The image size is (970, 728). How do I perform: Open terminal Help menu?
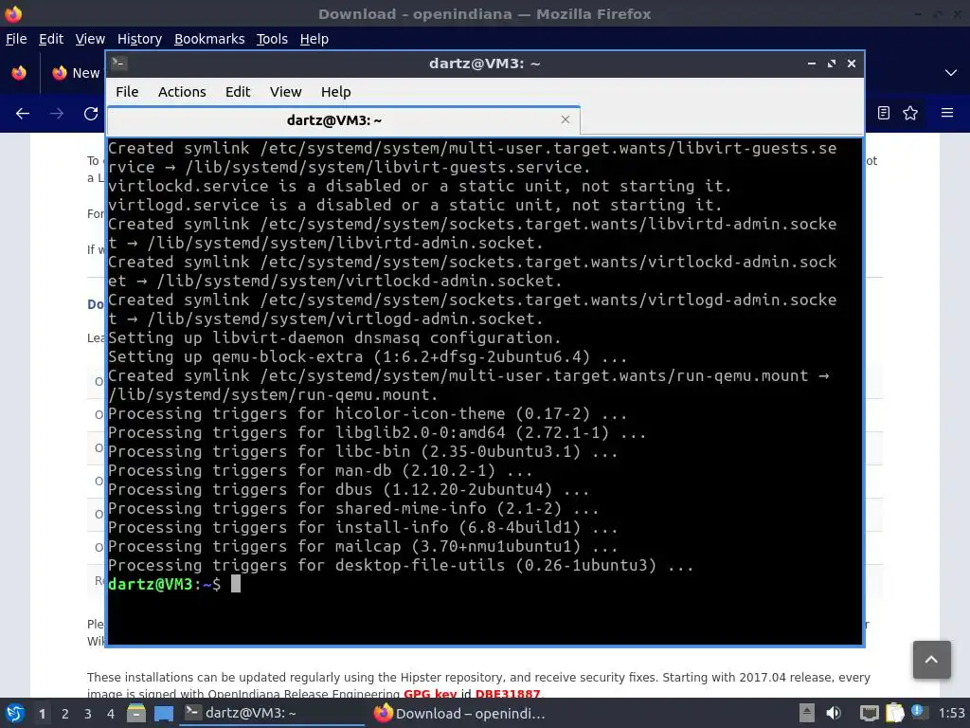335,92
